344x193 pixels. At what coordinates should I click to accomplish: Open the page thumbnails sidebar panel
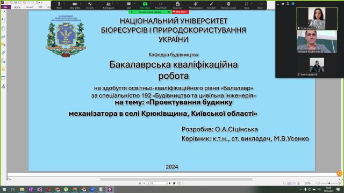(x=3, y=28)
